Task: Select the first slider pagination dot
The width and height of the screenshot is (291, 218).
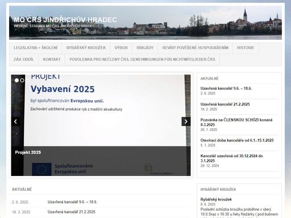Action: 16,81
